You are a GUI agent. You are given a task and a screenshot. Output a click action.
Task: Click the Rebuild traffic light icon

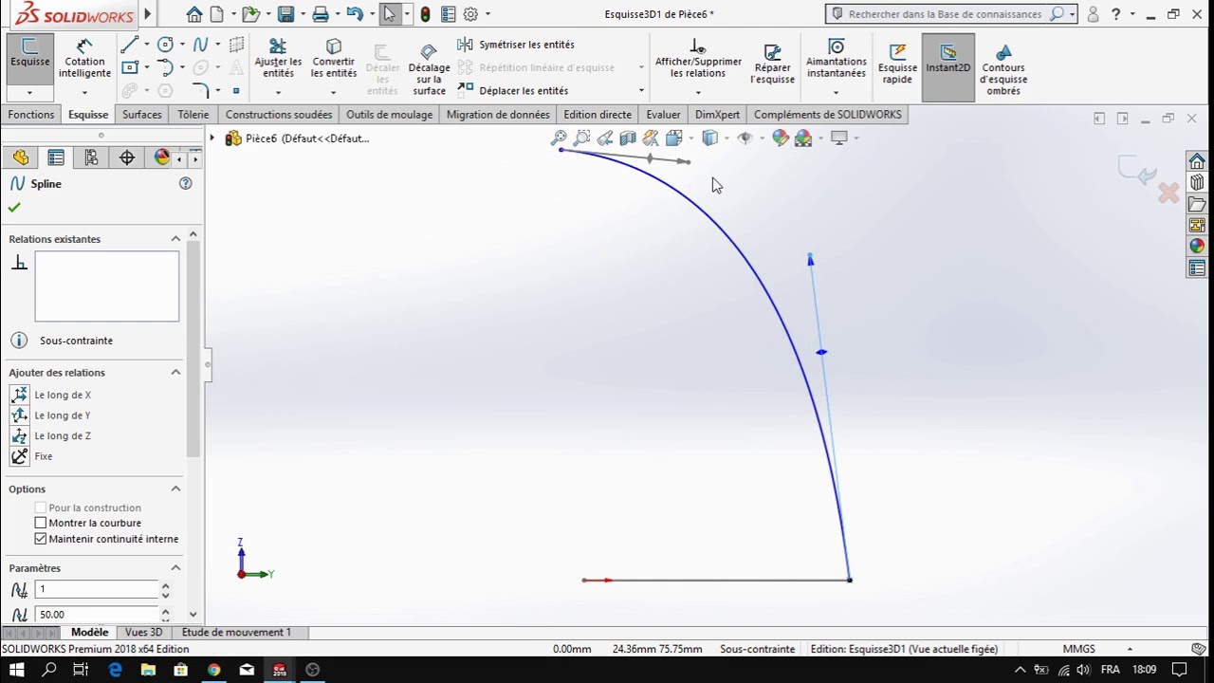425,14
